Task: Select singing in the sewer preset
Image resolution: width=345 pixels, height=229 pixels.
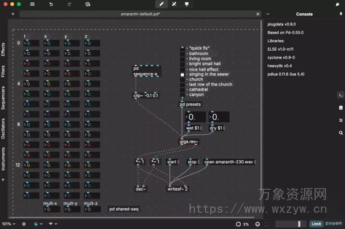Action: click(x=183, y=75)
